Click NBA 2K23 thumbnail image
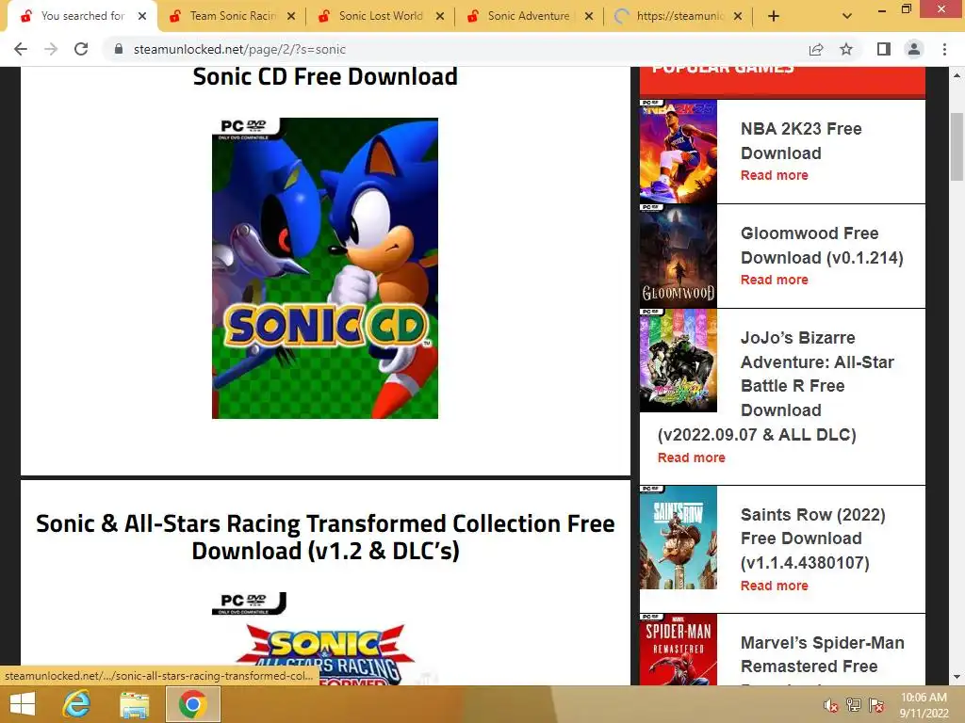Image resolution: width=965 pixels, height=723 pixels. (x=679, y=152)
